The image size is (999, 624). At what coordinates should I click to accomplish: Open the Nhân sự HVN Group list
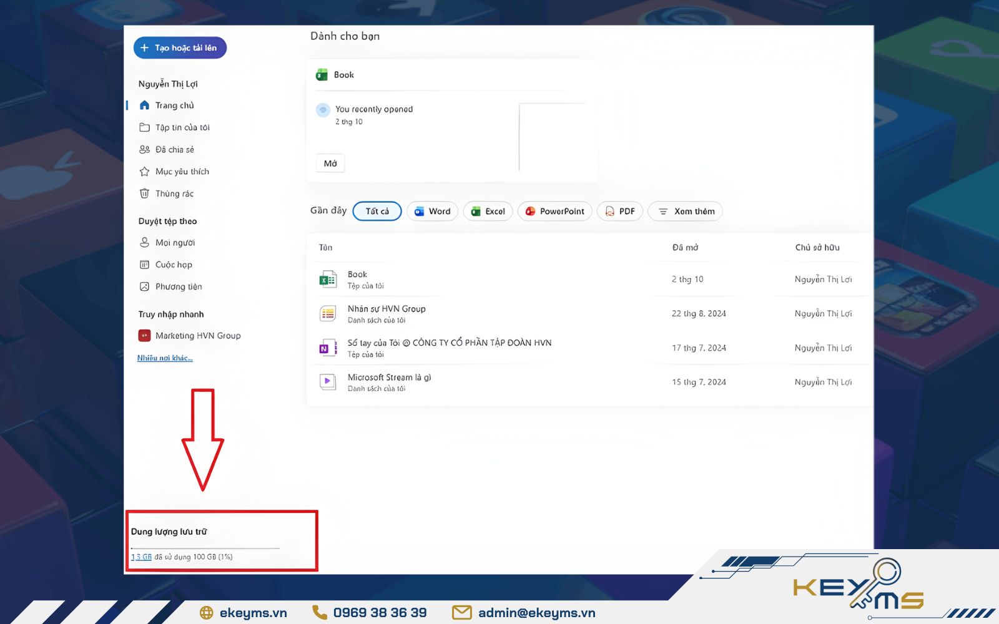coord(386,308)
